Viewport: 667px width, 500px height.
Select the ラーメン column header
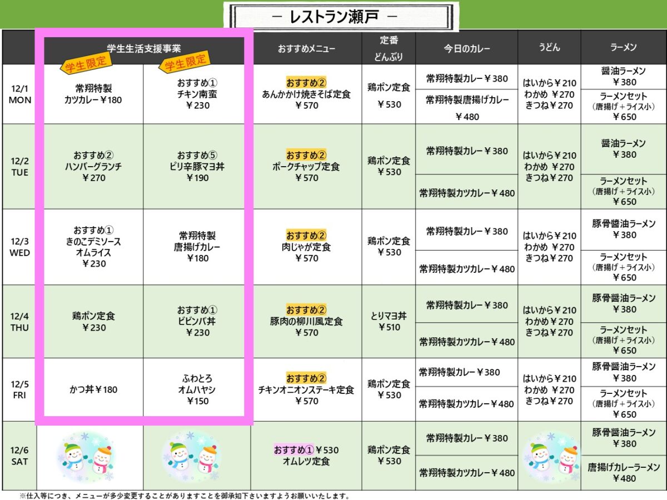pyautogui.click(x=623, y=48)
